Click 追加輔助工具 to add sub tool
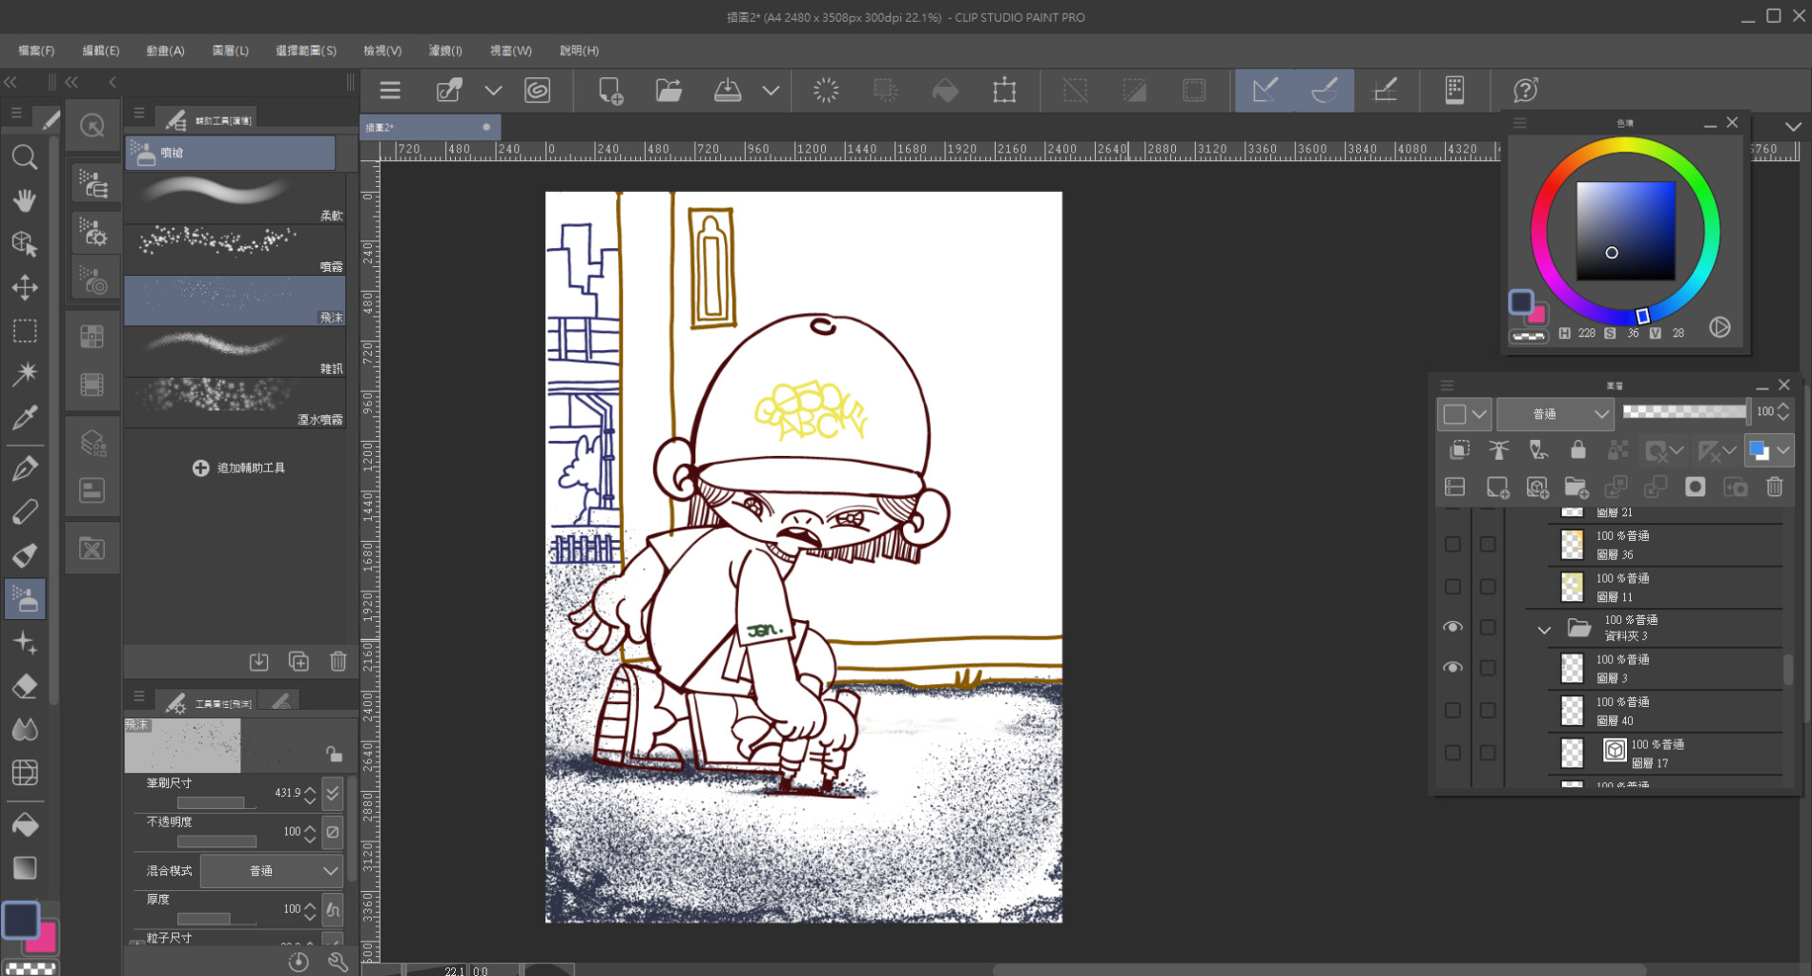1812x976 pixels. pyautogui.click(x=239, y=467)
